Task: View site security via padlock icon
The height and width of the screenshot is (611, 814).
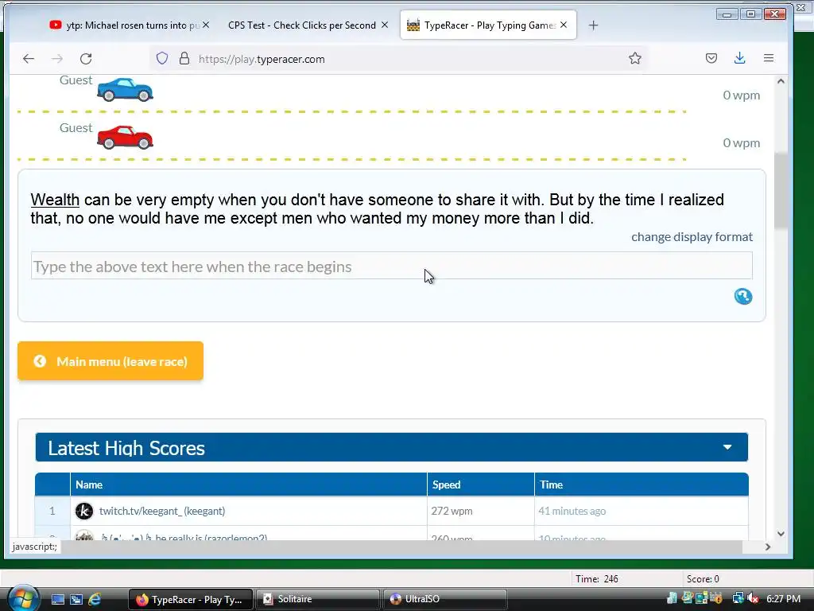Action: click(184, 58)
